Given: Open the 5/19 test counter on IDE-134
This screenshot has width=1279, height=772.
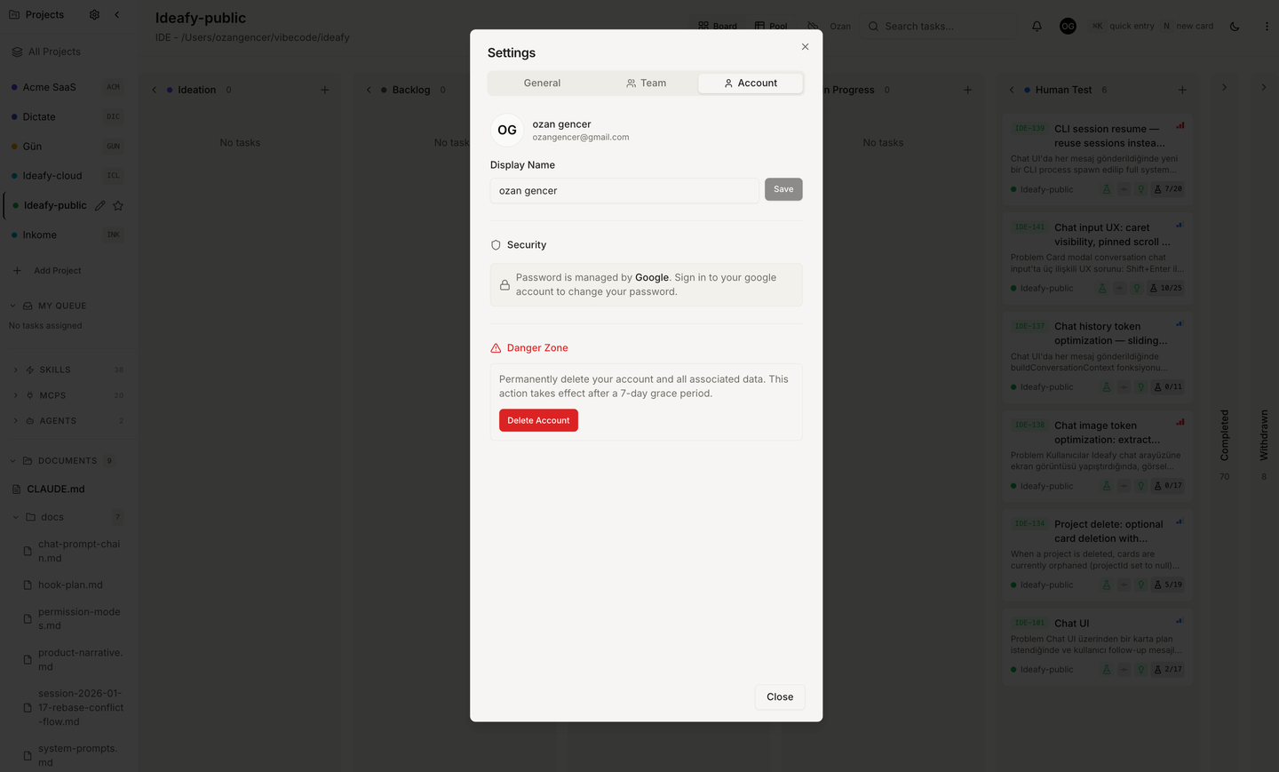Looking at the screenshot, I should click(1168, 585).
